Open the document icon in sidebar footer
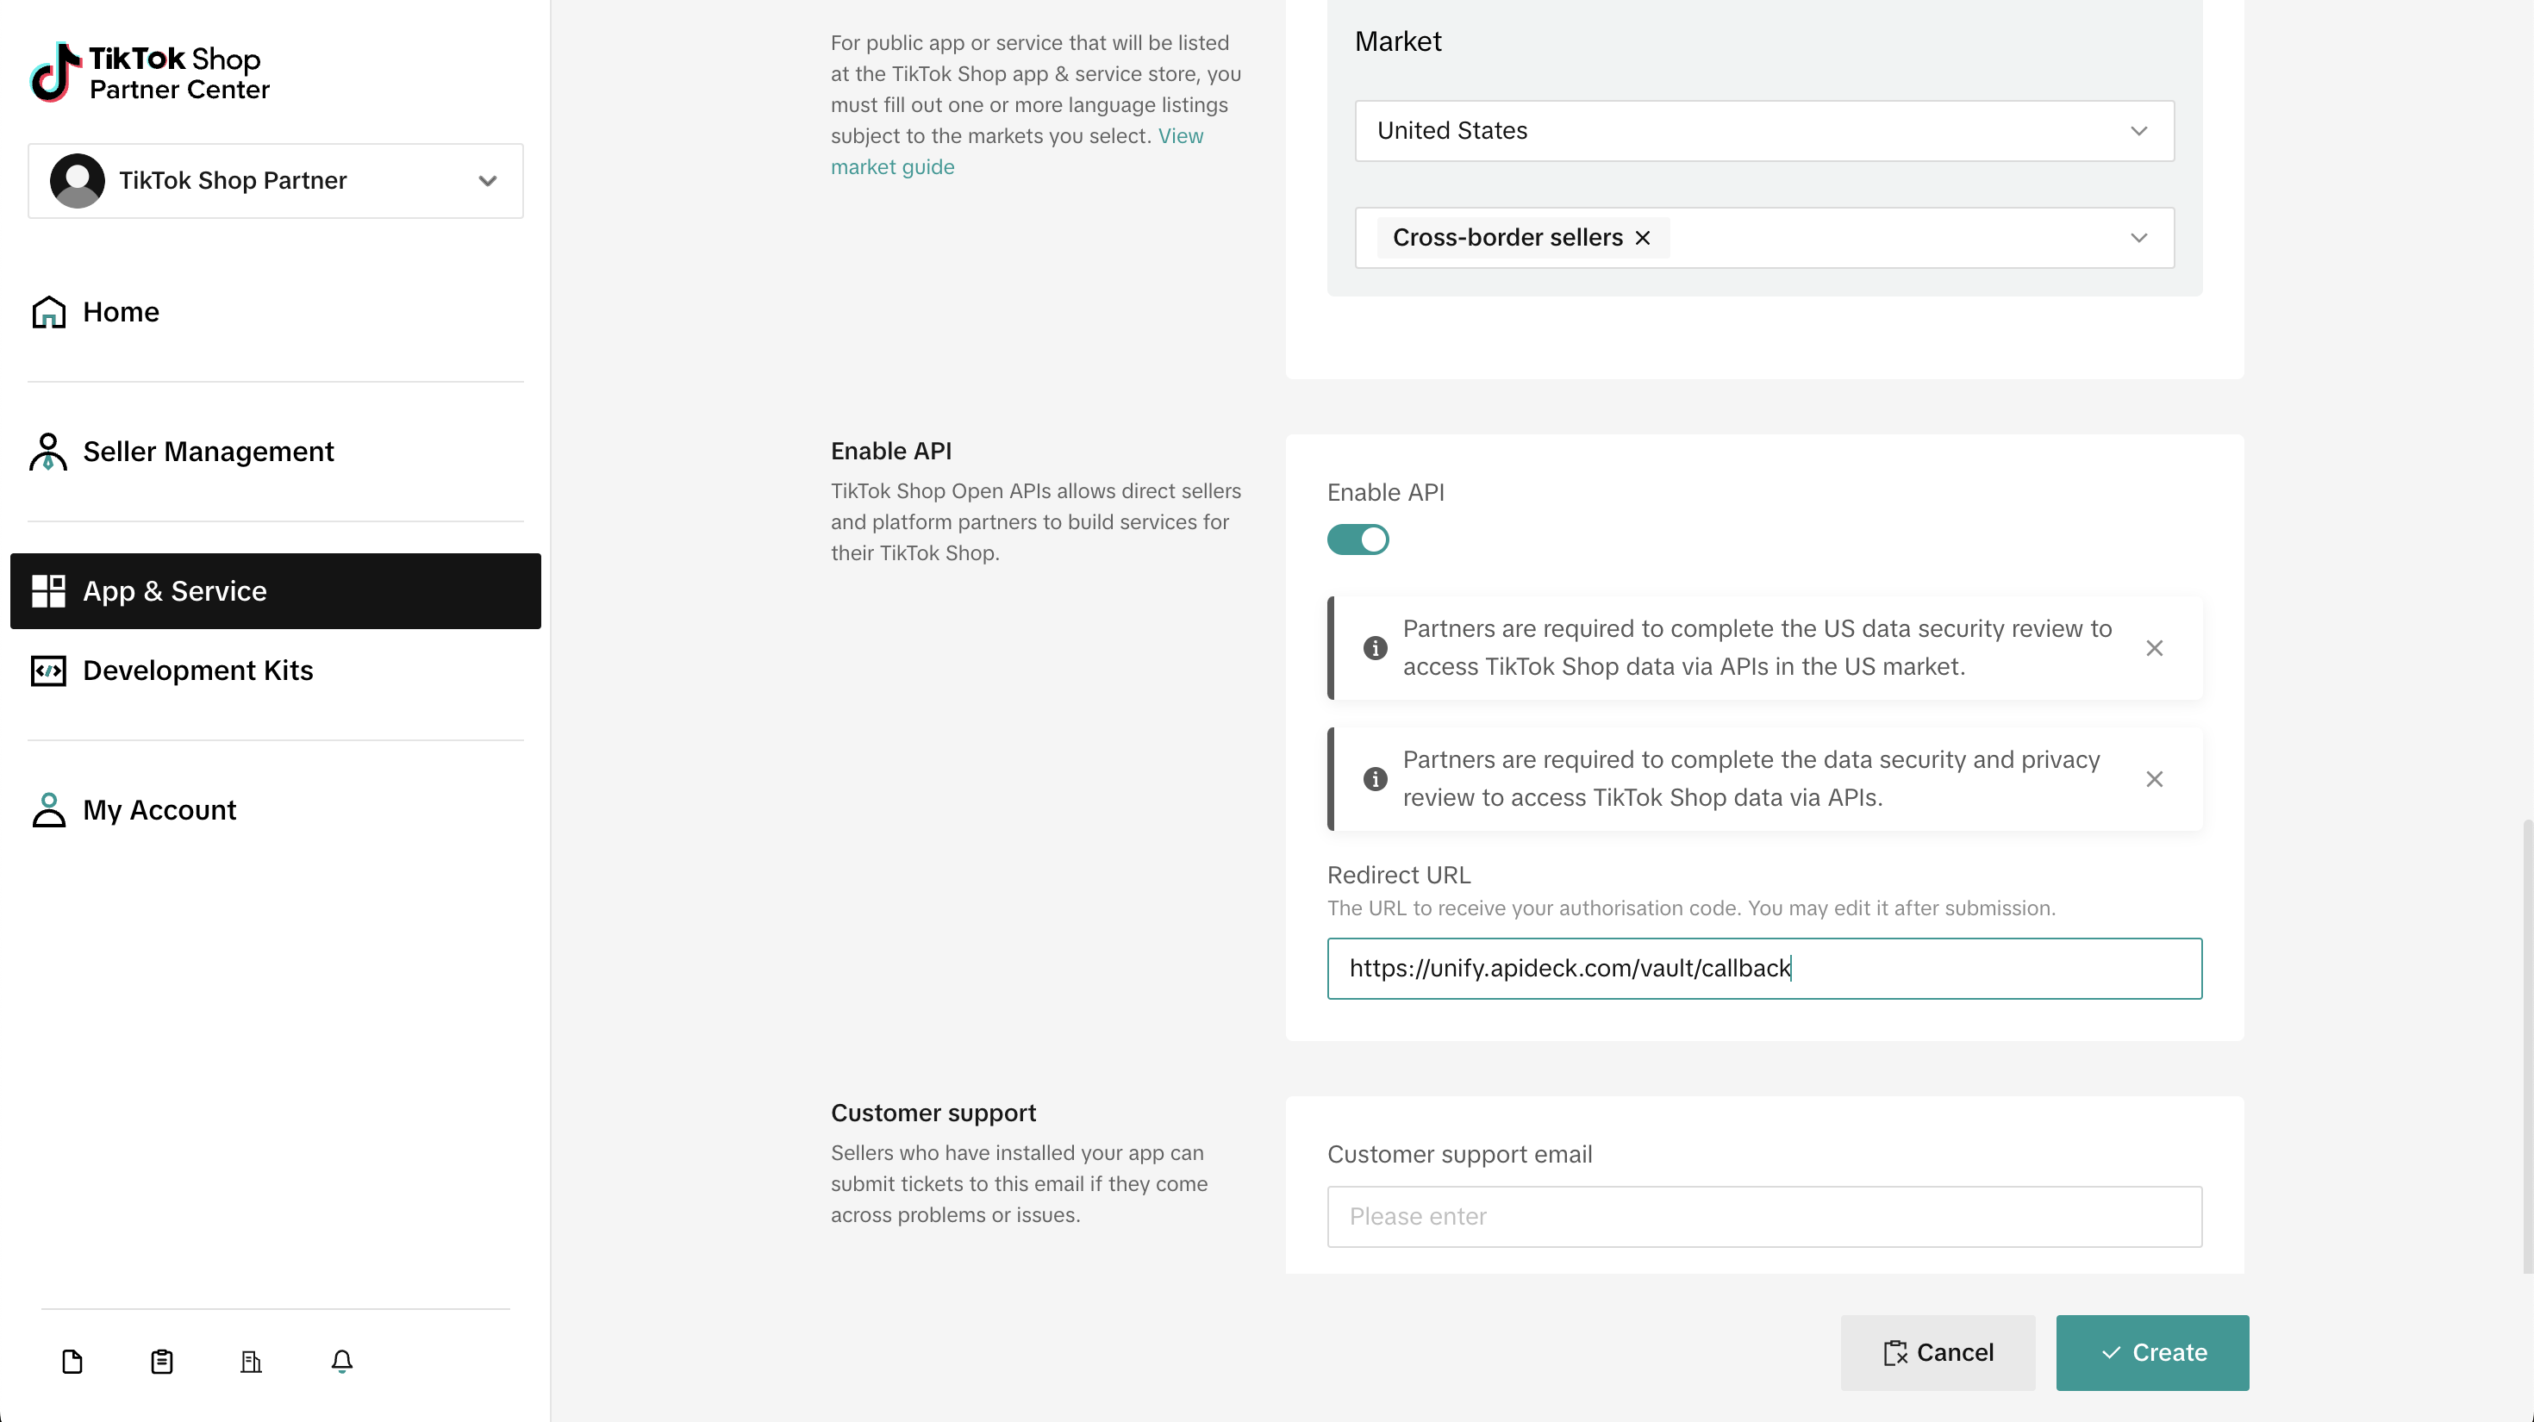The image size is (2534, 1422). [x=72, y=1361]
